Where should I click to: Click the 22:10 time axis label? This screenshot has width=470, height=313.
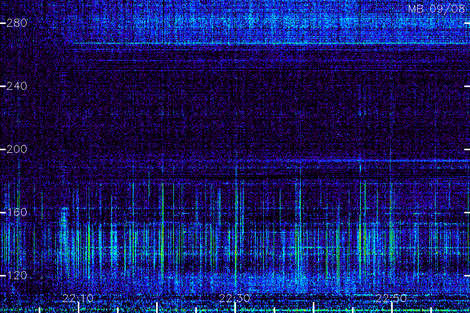pyautogui.click(x=78, y=298)
